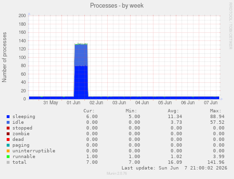
Task: Click idle max value 57.52
Action: 217,122
